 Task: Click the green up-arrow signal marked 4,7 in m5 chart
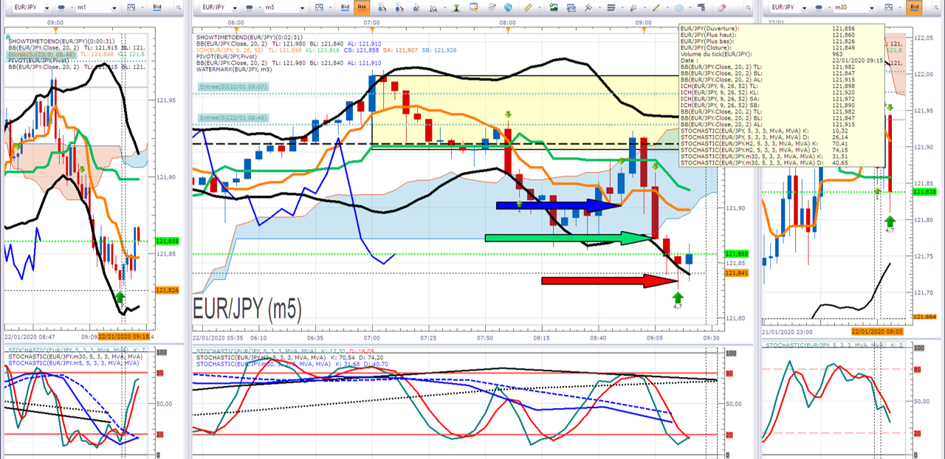(678, 298)
